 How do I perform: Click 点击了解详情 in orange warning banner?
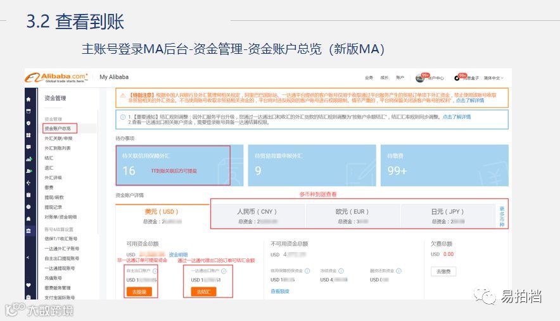tap(470, 100)
